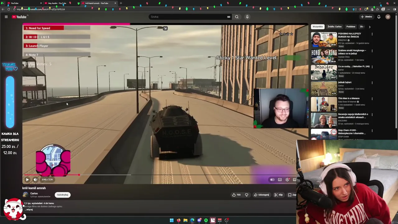
Task: Open 'This Man is a Menace' video title
Action: 349,98
